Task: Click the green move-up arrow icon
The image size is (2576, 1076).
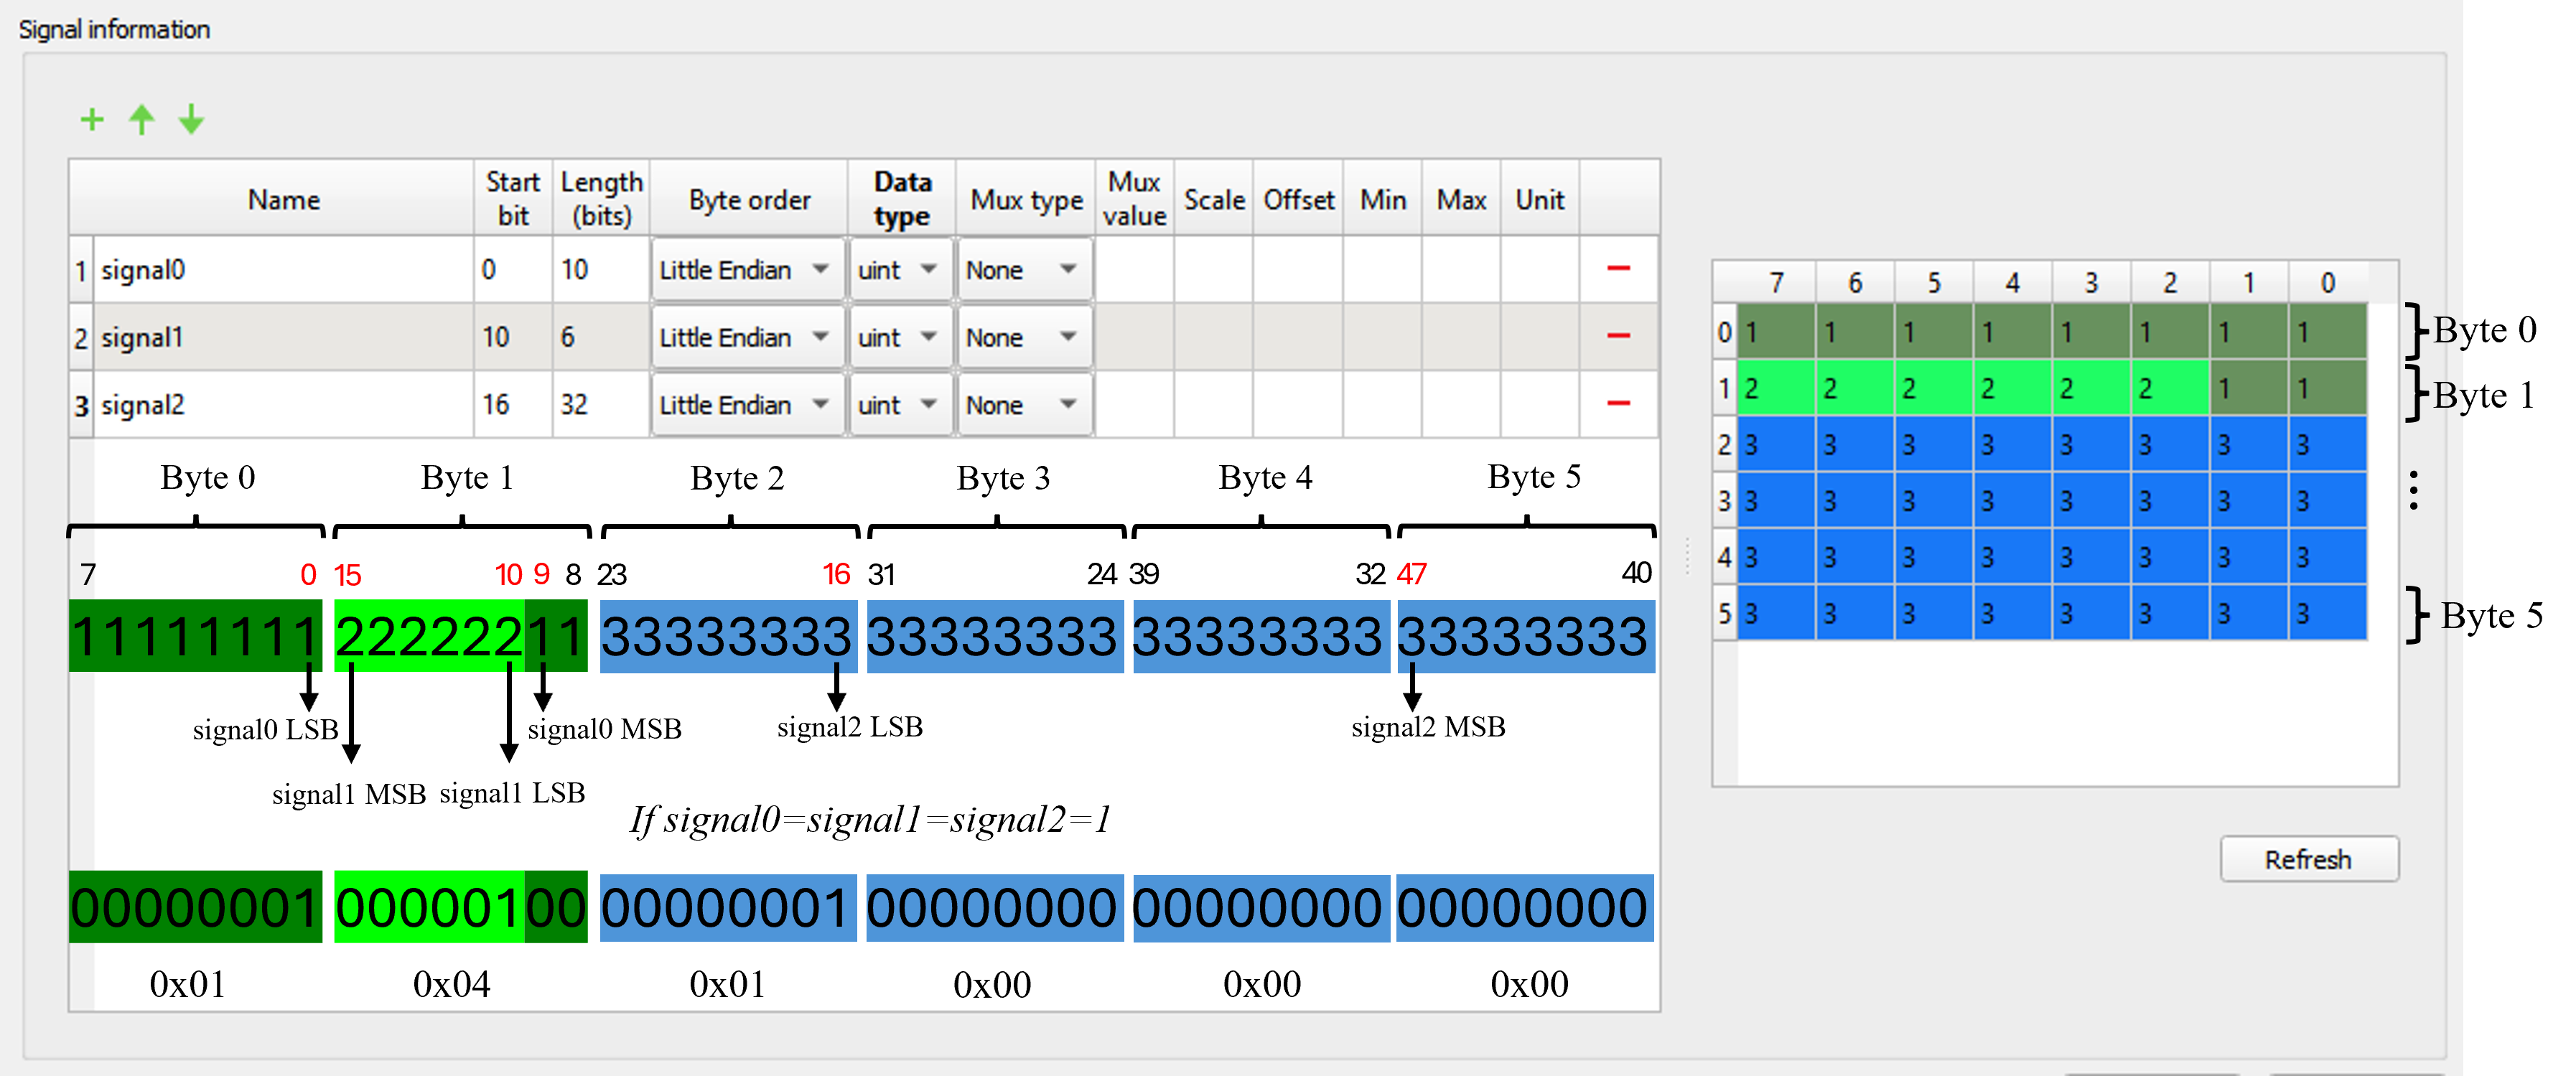Action: pyautogui.click(x=141, y=120)
